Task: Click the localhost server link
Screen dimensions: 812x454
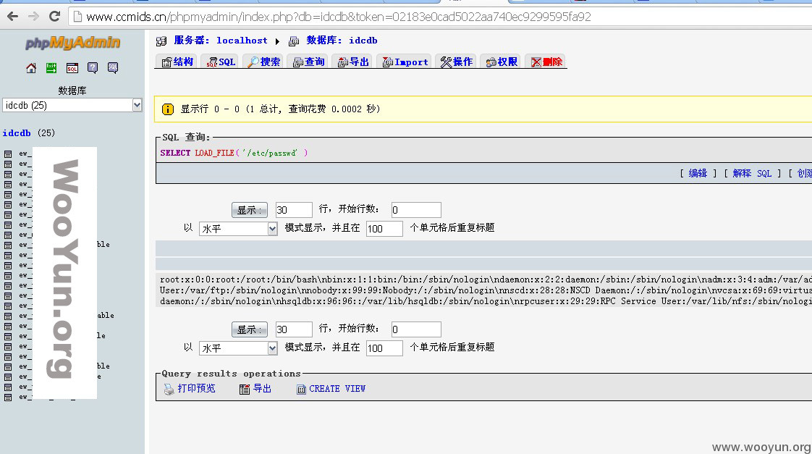Action: (x=242, y=41)
